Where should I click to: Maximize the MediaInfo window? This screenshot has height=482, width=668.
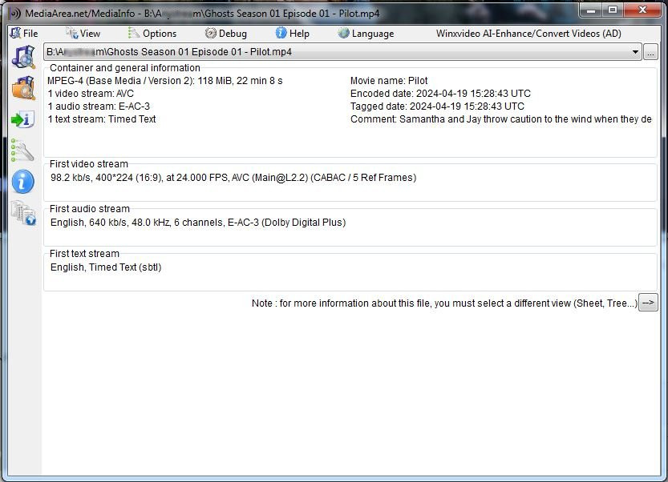pos(613,10)
